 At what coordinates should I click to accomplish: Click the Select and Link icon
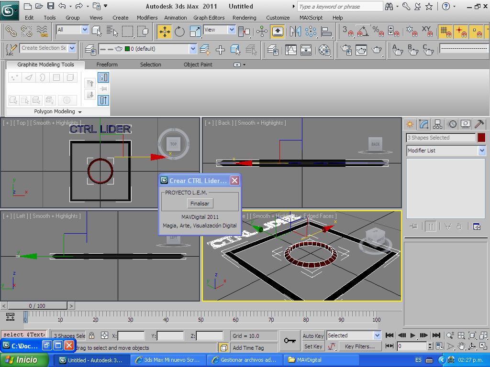tap(11, 31)
